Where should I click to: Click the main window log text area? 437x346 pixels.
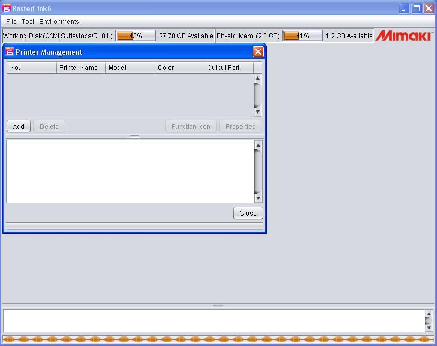tap(214, 321)
